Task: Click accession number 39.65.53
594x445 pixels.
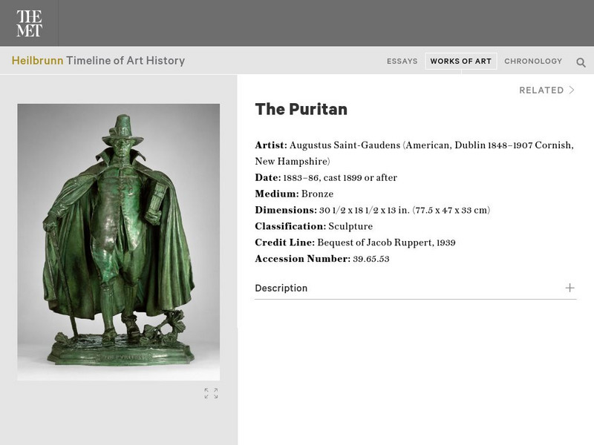Action: [371, 259]
